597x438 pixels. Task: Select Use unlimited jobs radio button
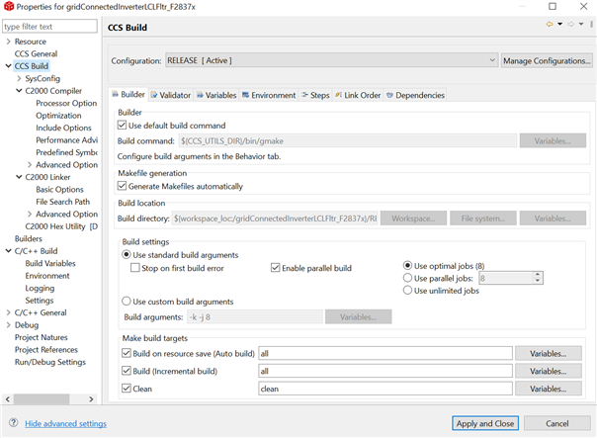(407, 291)
